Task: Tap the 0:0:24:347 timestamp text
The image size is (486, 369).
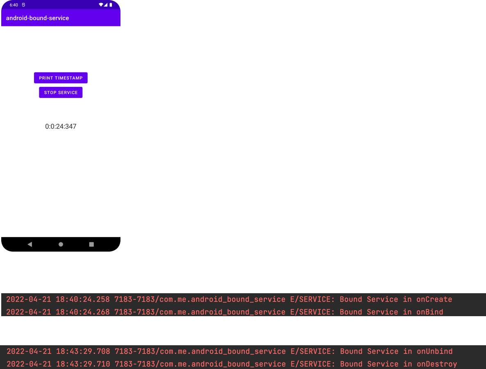Action: 61,126
